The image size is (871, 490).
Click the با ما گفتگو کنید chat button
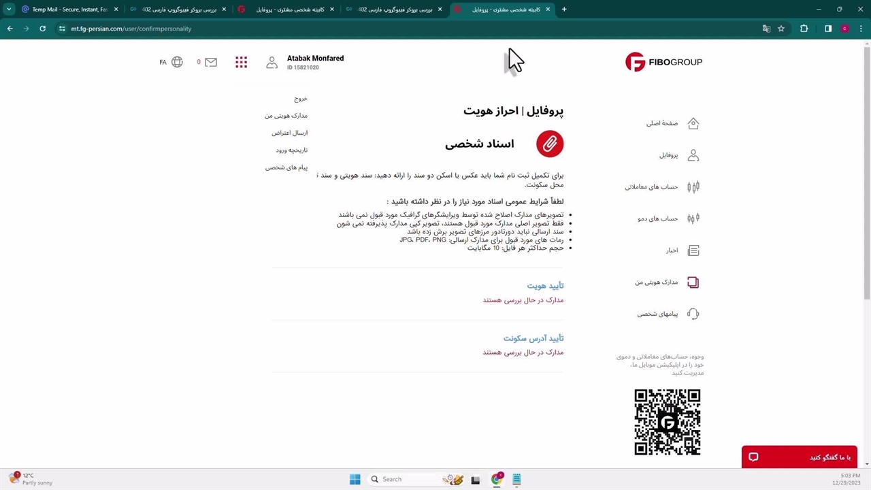[799, 457]
